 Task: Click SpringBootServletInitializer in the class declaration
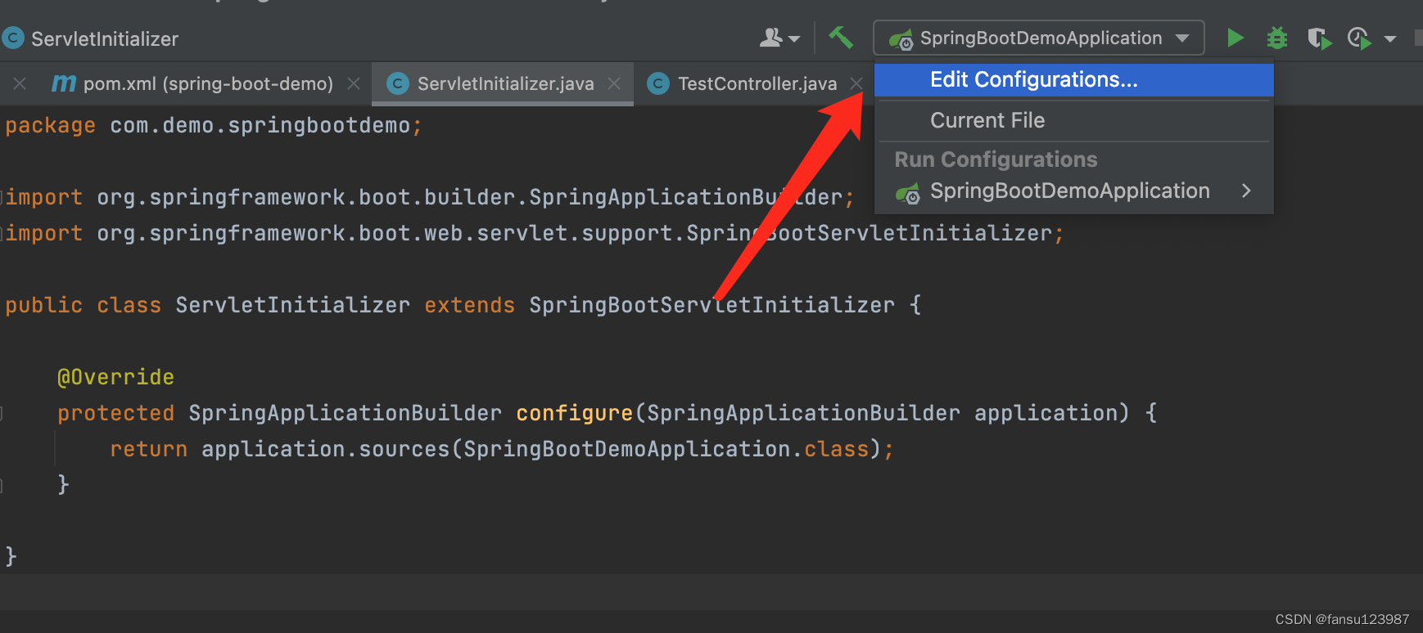pos(711,305)
